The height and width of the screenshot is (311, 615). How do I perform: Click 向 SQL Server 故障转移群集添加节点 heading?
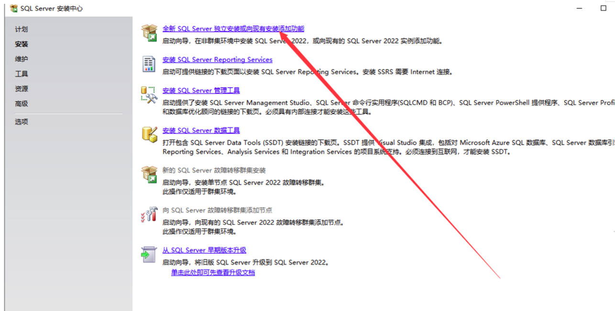click(x=218, y=210)
